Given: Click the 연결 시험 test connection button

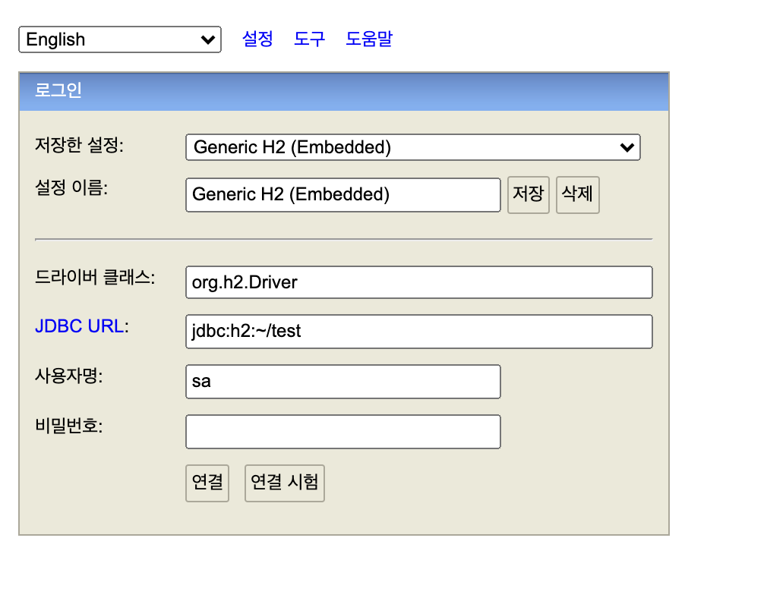Looking at the screenshot, I should (285, 483).
